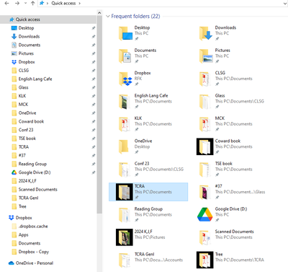
Task: Click KLK folder icon in Frequent folders
Action: pyautogui.click(x=124, y=124)
